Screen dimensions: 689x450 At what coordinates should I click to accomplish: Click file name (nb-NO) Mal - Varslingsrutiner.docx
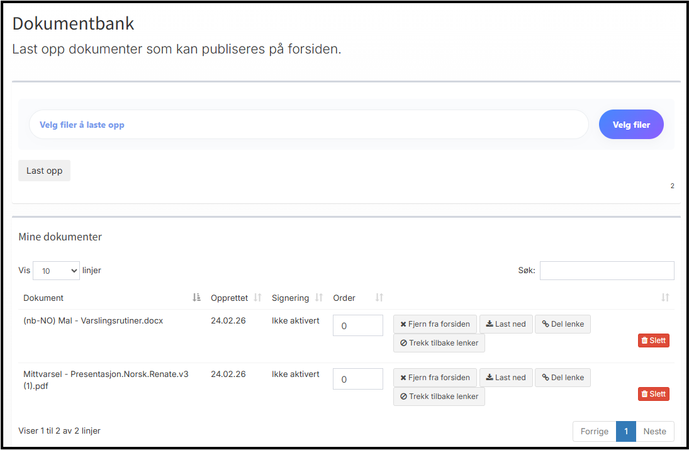click(93, 321)
